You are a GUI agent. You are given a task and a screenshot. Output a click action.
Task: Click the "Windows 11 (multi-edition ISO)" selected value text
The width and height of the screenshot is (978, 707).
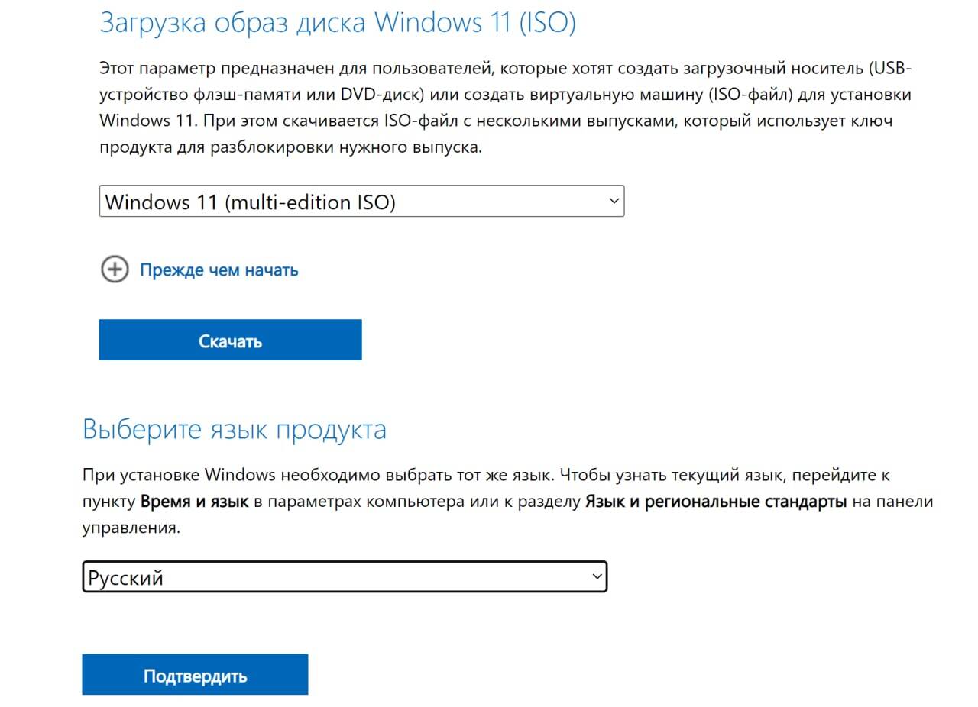[x=250, y=202]
